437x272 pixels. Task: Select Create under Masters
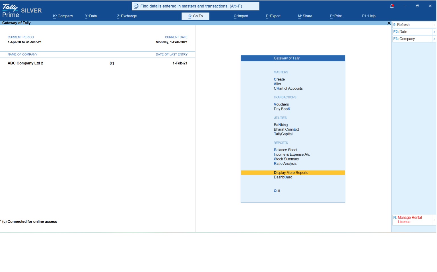click(279, 79)
